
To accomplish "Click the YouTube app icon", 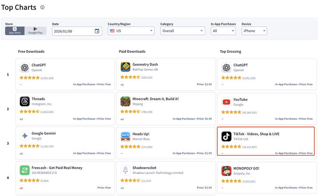I will click(x=226, y=102).
